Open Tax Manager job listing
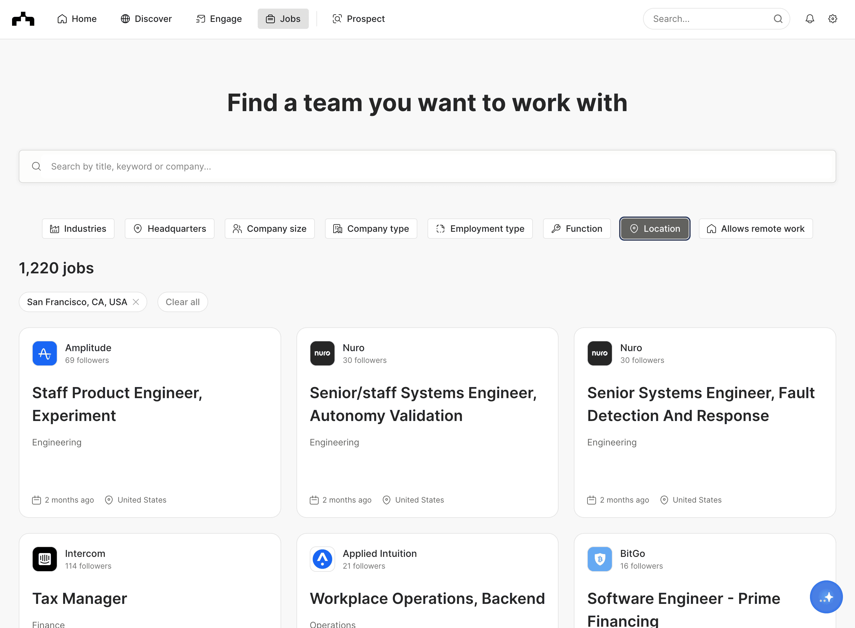The image size is (855, 628). tap(79, 598)
